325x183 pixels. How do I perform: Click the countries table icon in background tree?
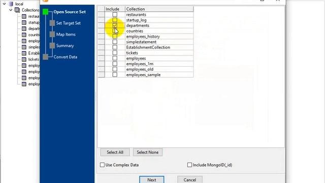click(24, 35)
